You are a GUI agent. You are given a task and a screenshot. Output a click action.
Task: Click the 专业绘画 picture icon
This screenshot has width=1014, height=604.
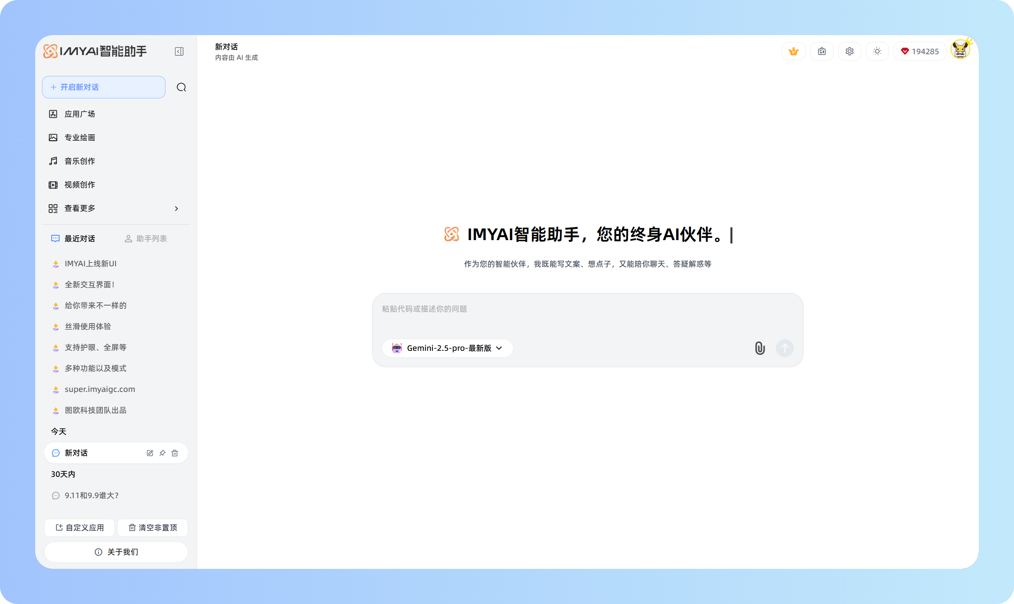[x=53, y=138]
